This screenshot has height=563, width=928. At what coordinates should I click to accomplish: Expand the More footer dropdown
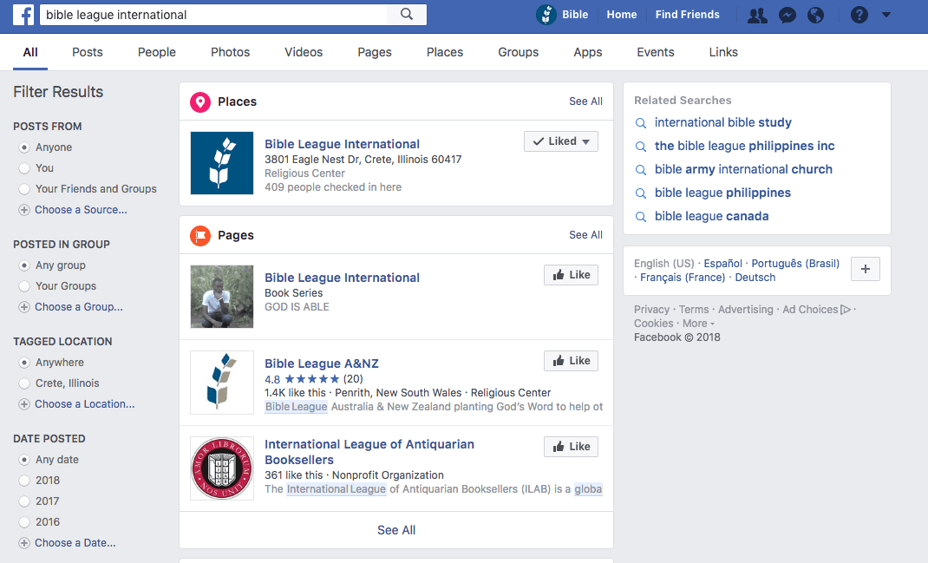(x=698, y=324)
